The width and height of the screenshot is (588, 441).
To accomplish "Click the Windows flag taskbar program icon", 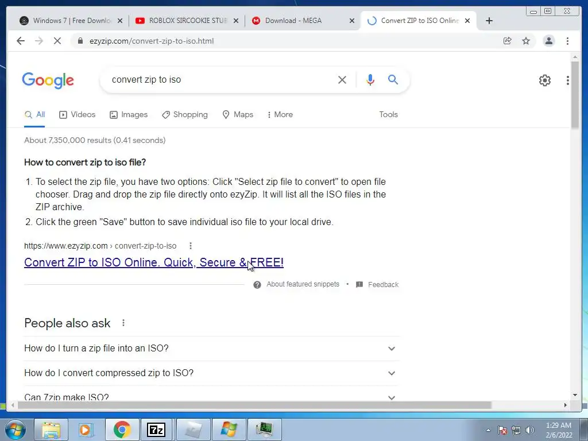I will (x=229, y=430).
